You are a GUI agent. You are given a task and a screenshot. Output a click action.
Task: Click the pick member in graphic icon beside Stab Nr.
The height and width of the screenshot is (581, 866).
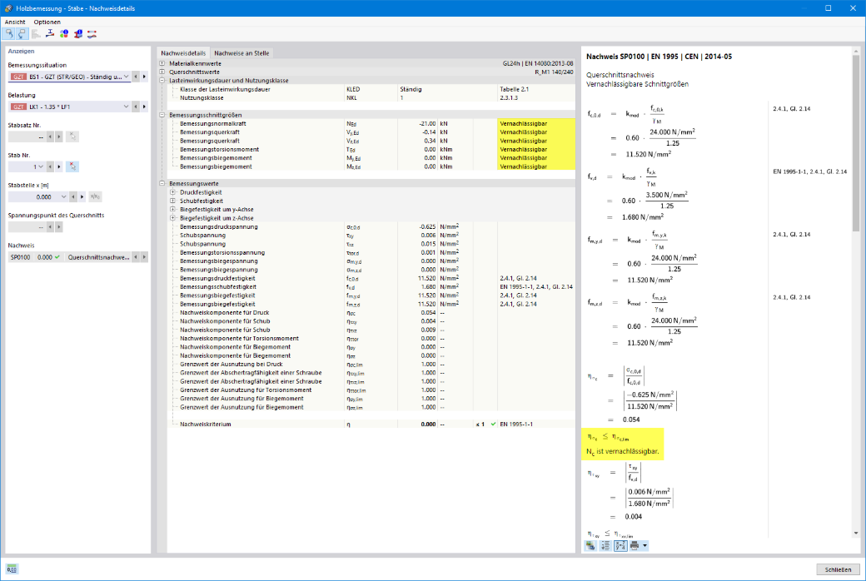72,166
